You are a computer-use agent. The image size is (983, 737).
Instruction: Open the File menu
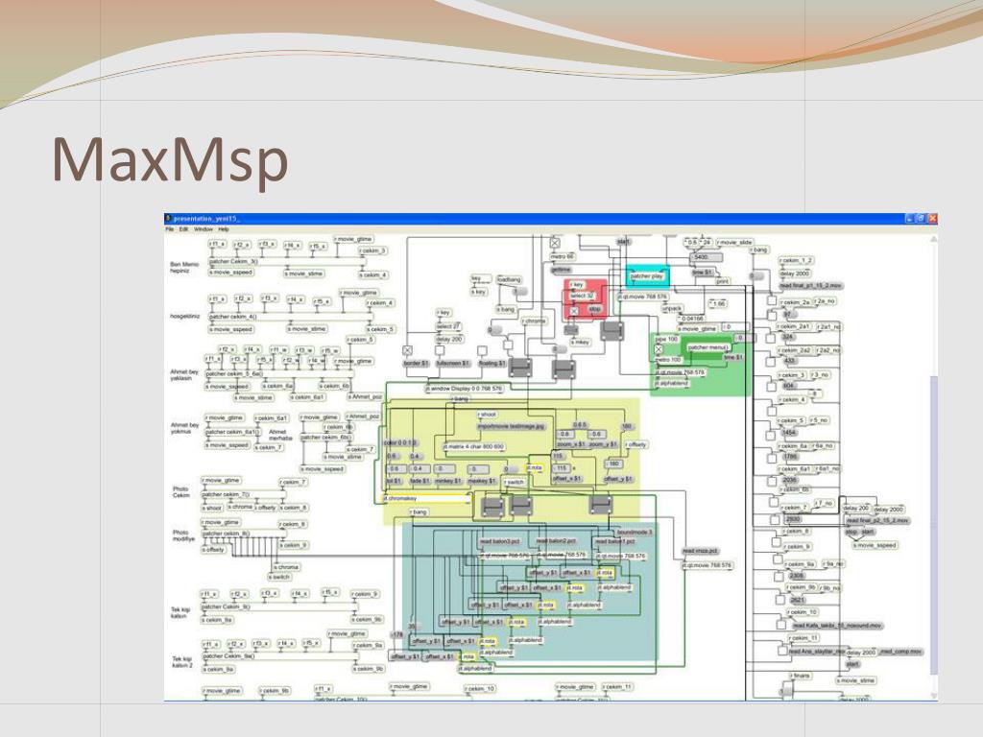point(169,229)
